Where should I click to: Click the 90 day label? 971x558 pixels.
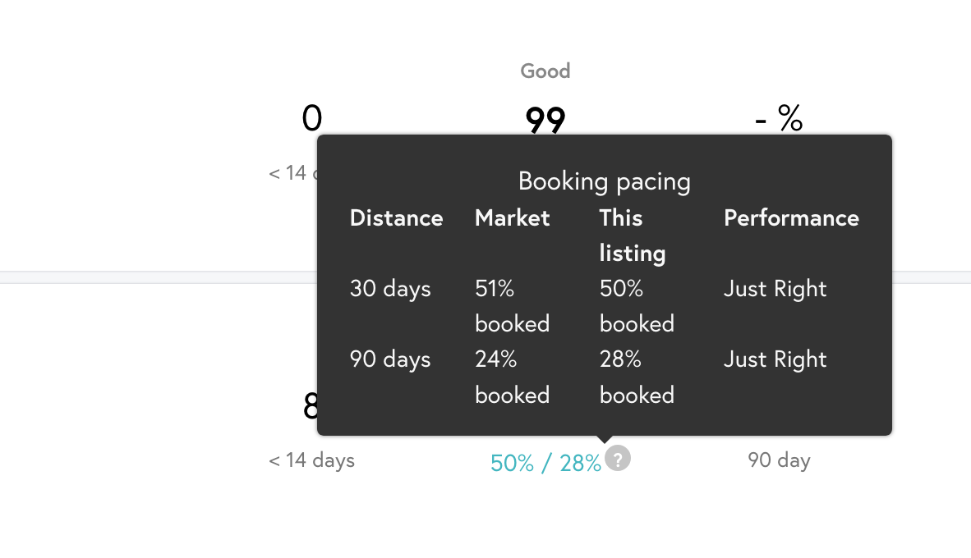click(779, 460)
